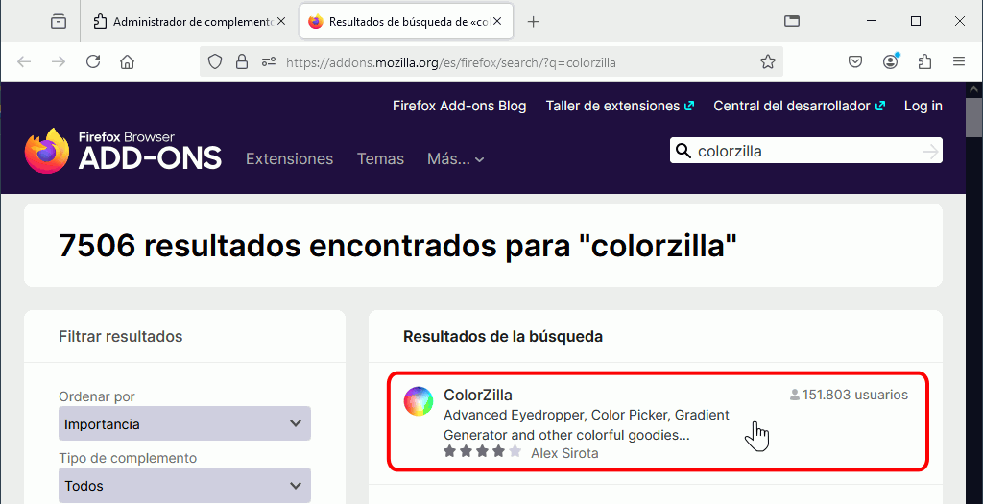Click the search magnifier icon

(x=683, y=151)
